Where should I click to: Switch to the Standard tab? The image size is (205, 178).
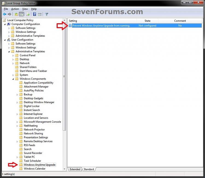(89, 169)
